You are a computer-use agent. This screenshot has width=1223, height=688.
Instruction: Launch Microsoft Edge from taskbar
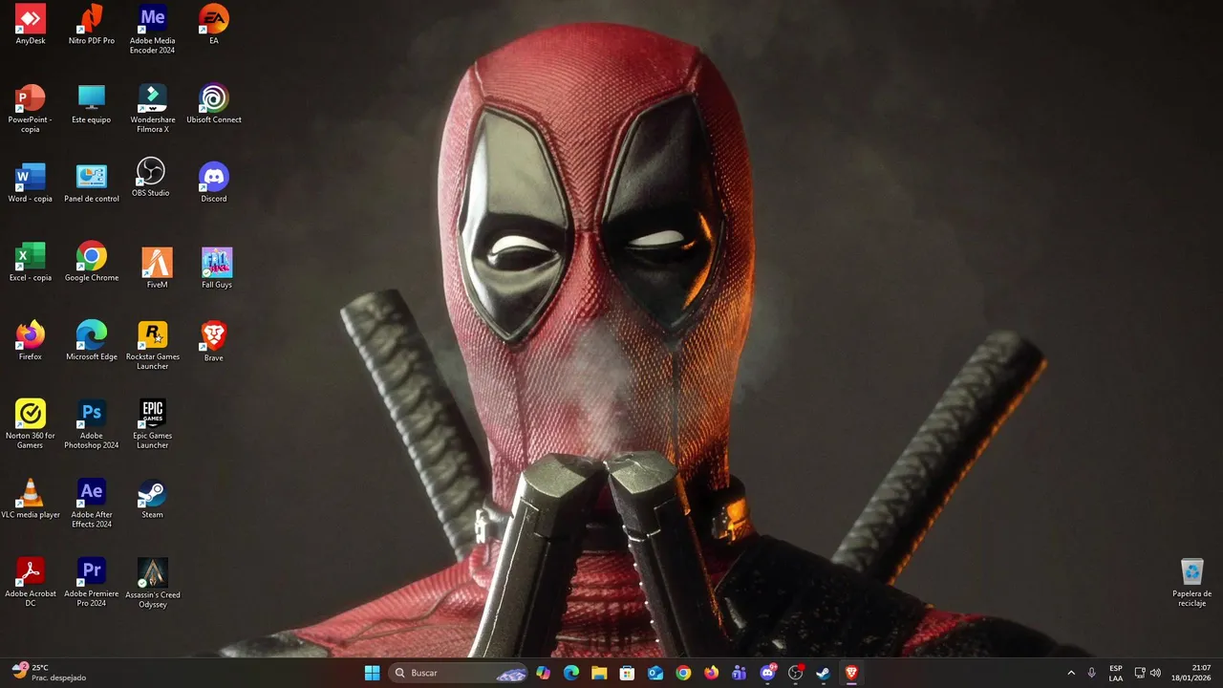tap(571, 673)
